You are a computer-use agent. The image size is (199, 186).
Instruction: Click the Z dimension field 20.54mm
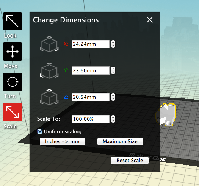point(91,97)
